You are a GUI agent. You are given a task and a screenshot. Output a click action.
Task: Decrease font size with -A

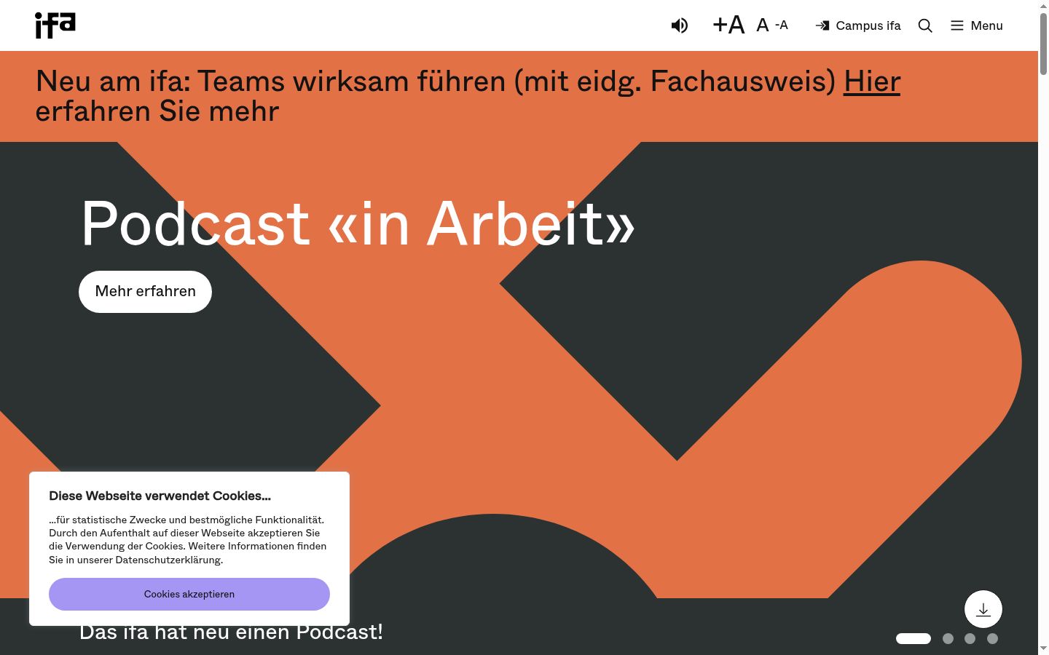click(x=782, y=25)
